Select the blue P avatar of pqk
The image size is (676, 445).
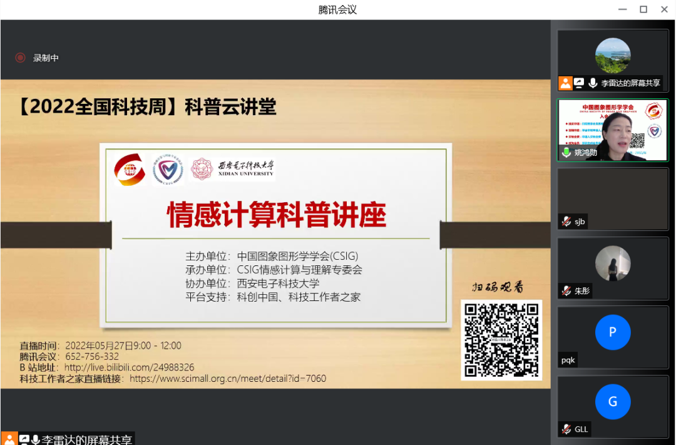click(x=613, y=332)
